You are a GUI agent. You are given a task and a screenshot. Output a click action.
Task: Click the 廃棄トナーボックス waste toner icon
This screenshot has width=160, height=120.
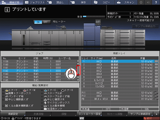(x=7, y=93)
